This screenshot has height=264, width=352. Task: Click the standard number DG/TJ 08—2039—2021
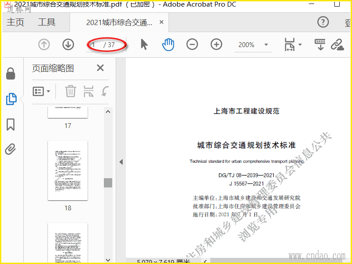click(x=246, y=175)
